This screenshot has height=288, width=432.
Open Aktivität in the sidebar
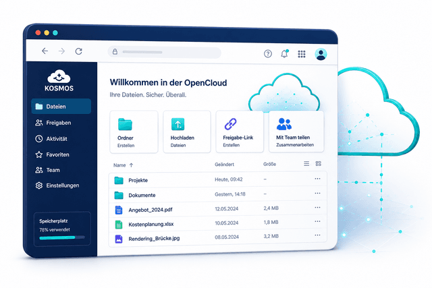pyautogui.click(x=51, y=139)
